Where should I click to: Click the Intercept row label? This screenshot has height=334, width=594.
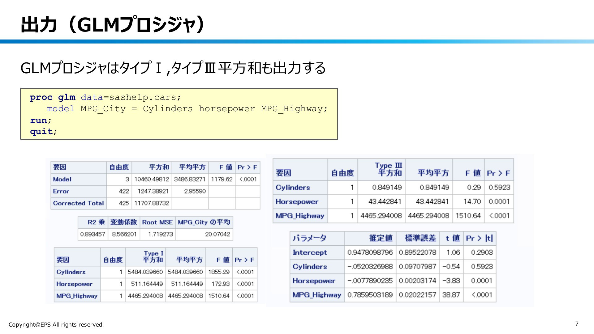[x=310, y=252]
